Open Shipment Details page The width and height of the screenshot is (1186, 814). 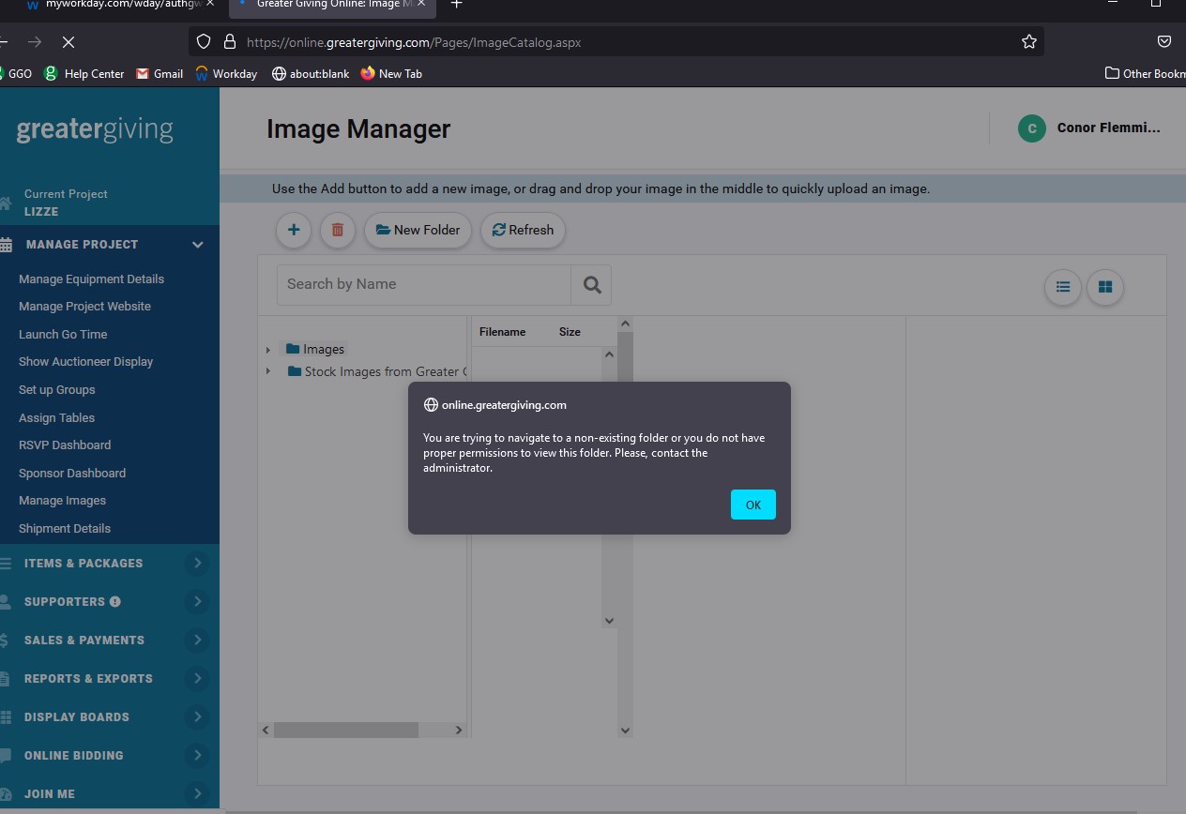(x=65, y=528)
